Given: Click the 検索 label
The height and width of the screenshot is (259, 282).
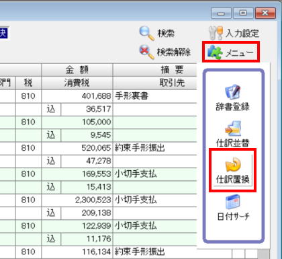Looking at the screenshot, I should pyautogui.click(x=166, y=34).
